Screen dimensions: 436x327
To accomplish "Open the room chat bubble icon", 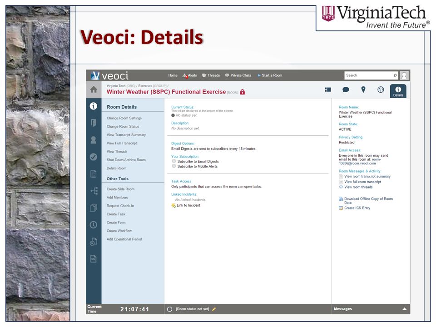I will [x=346, y=89].
